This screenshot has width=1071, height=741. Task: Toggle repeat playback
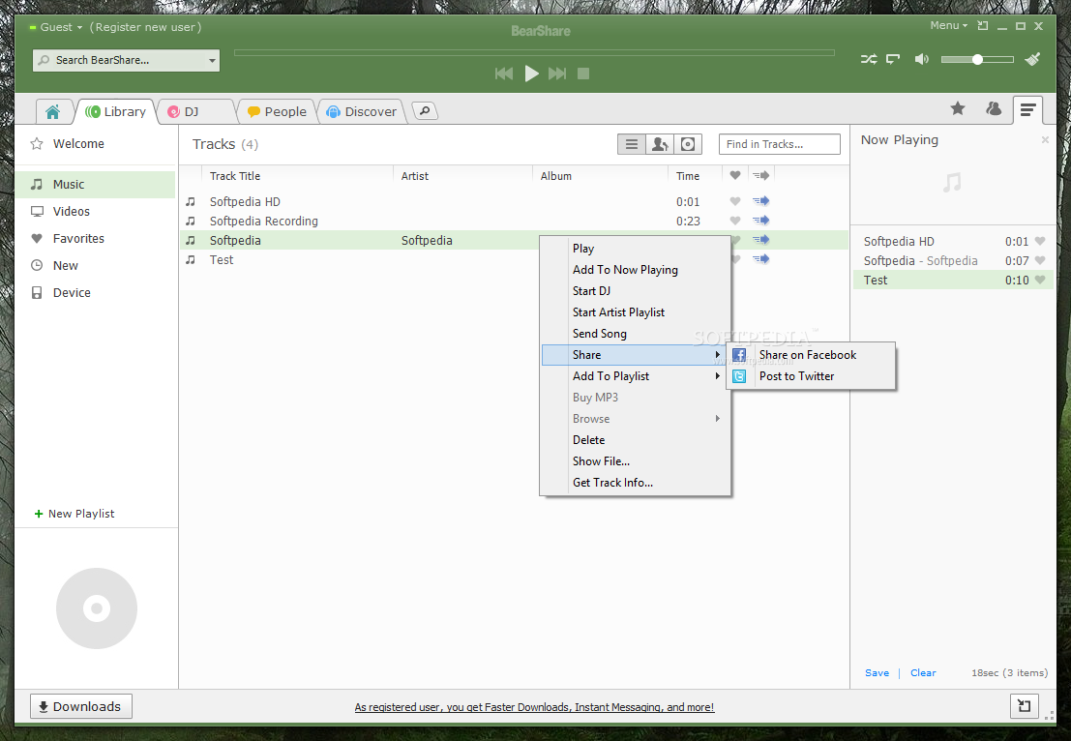pos(893,59)
